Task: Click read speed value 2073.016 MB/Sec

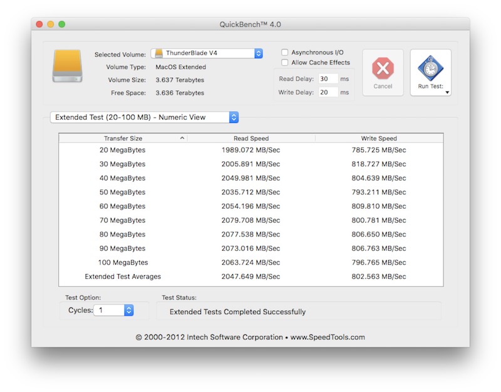Action: click(x=251, y=248)
